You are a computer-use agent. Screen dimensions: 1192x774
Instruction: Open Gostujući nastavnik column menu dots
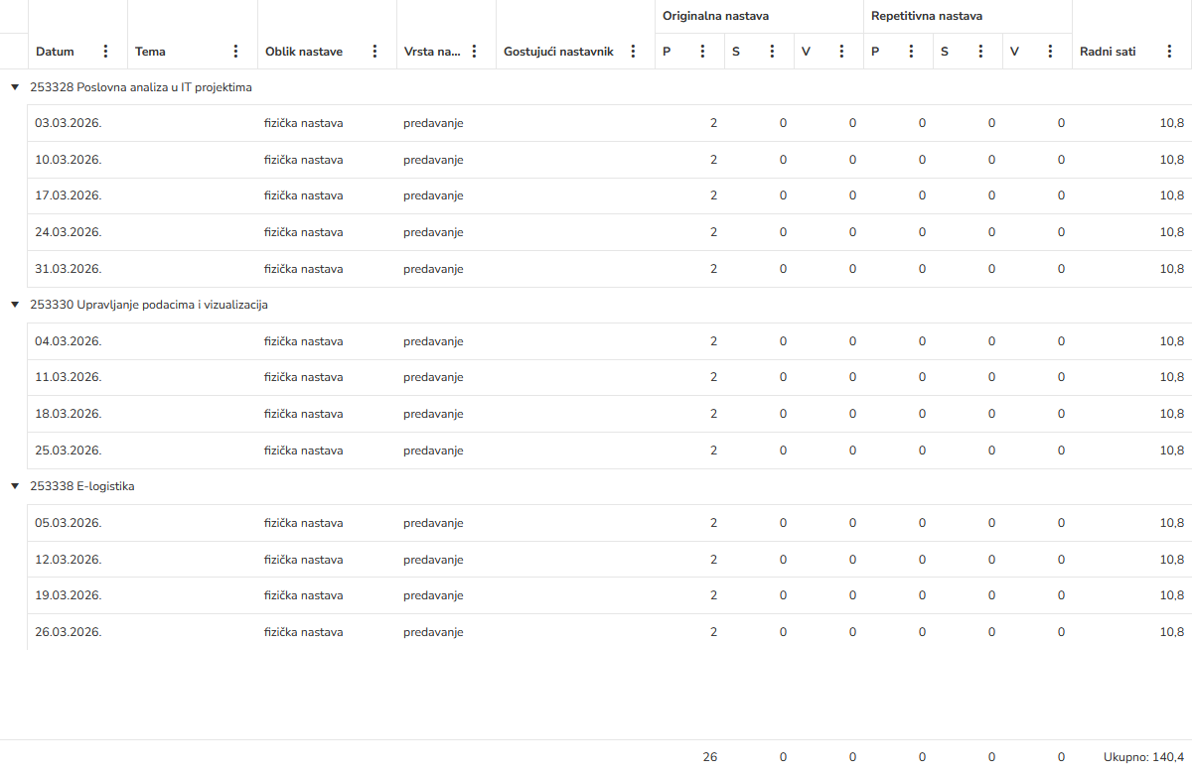tap(633, 52)
